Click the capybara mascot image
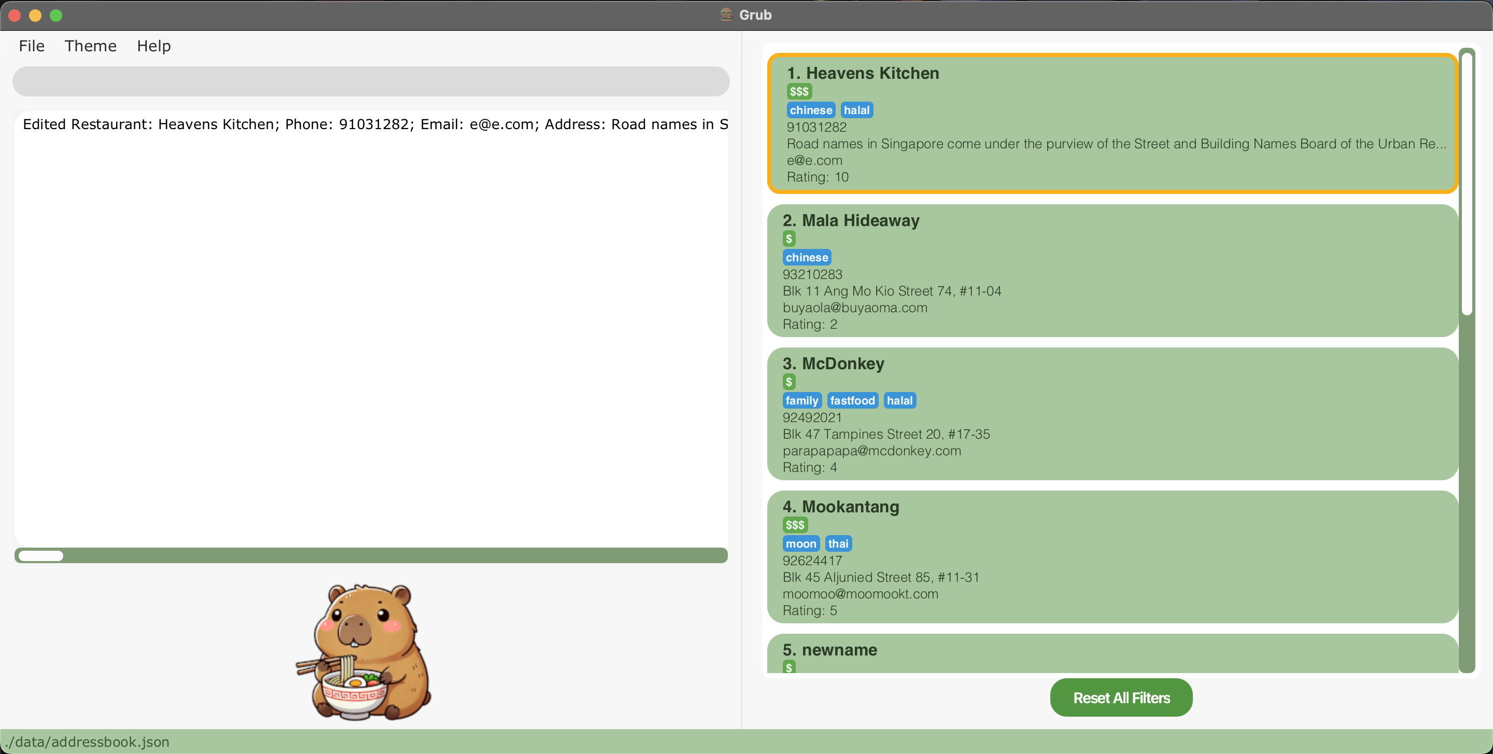Screen dimensions: 1493x754 [364, 652]
